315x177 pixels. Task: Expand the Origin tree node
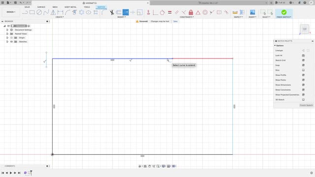7,38
